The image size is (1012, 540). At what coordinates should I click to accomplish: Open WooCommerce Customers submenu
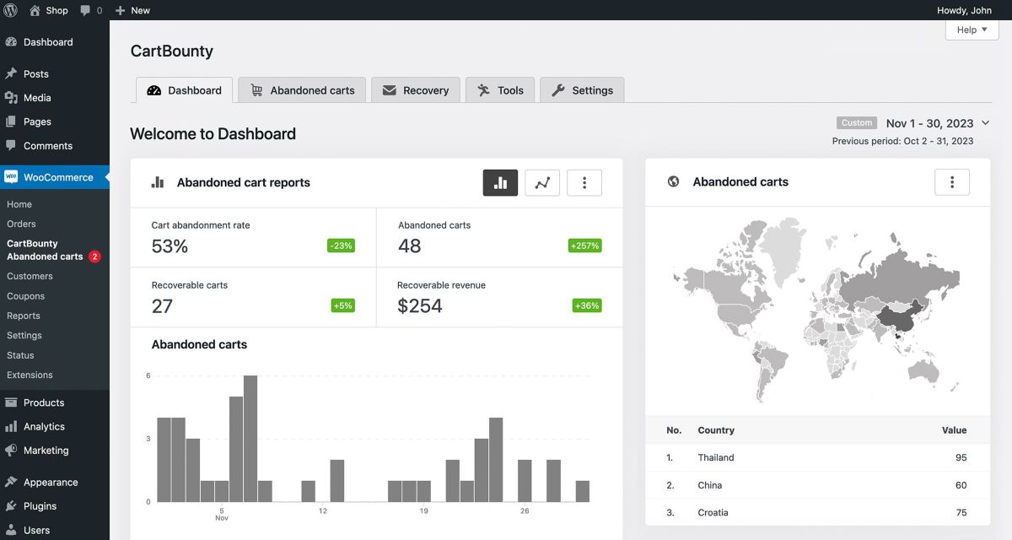coord(30,276)
